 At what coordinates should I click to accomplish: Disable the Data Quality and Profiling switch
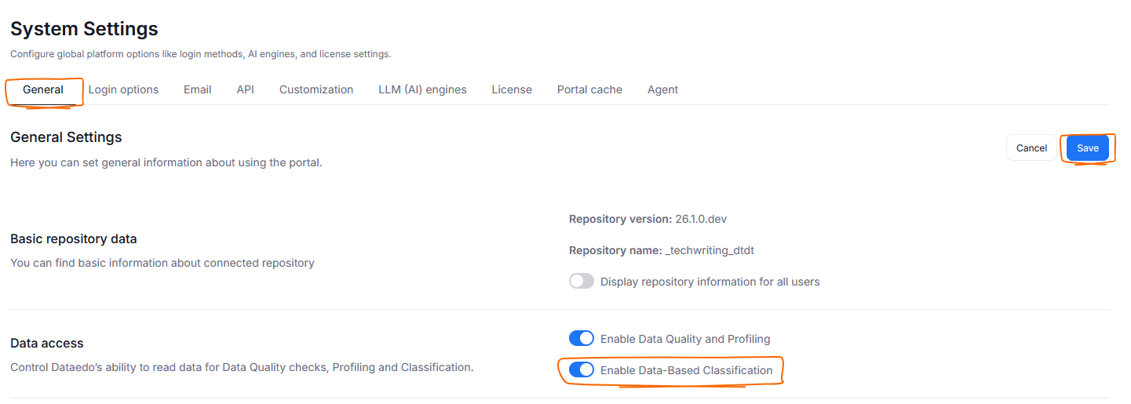pos(582,339)
